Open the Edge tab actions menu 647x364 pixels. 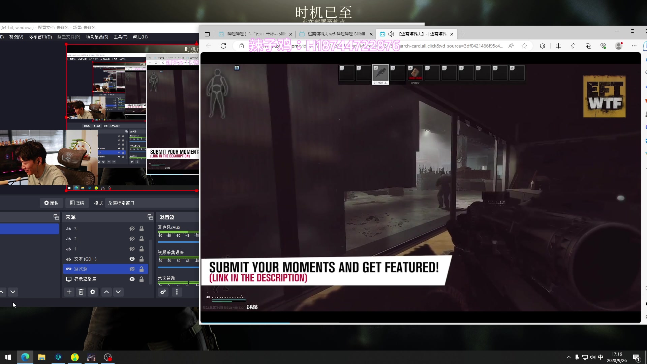[x=207, y=34]
